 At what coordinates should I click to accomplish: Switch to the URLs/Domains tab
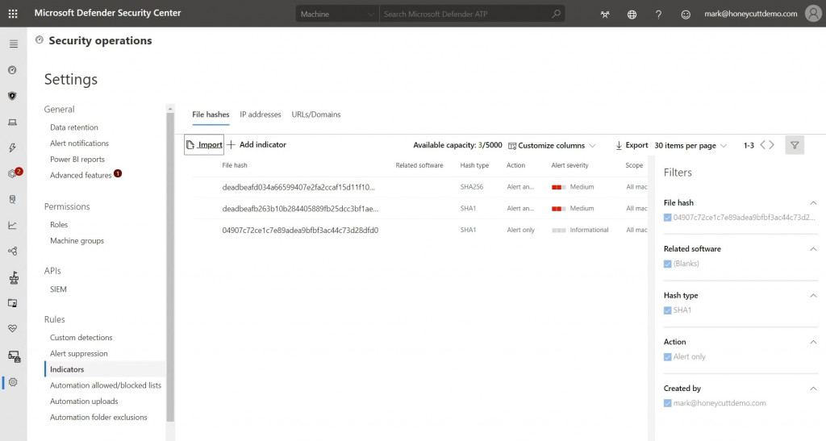tap(316, 114)
